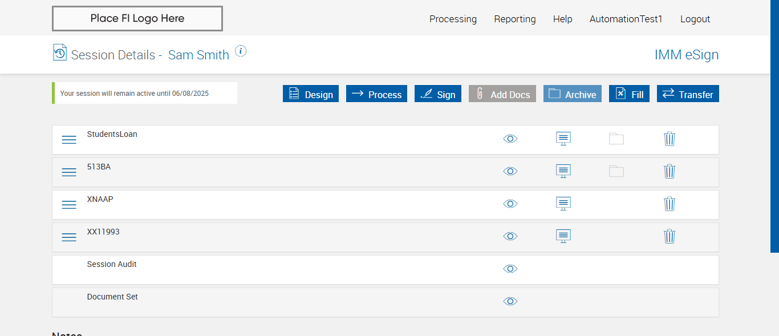
Task: Click the IMM eSign title text
Action: [687, 55]
